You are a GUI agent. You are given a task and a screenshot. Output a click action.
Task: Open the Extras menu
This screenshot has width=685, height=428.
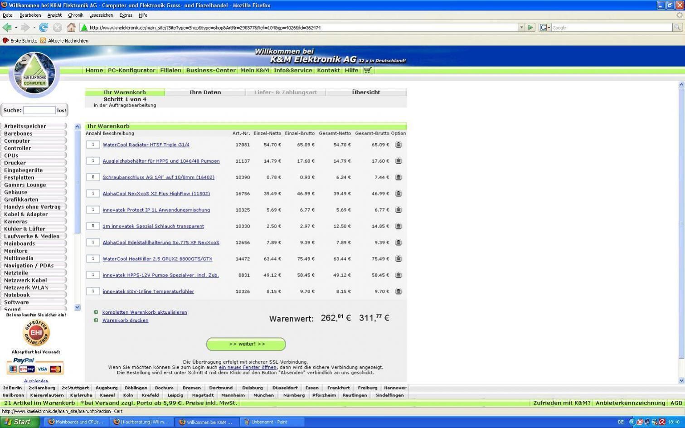pyautogui.click(x=126, y=15)
